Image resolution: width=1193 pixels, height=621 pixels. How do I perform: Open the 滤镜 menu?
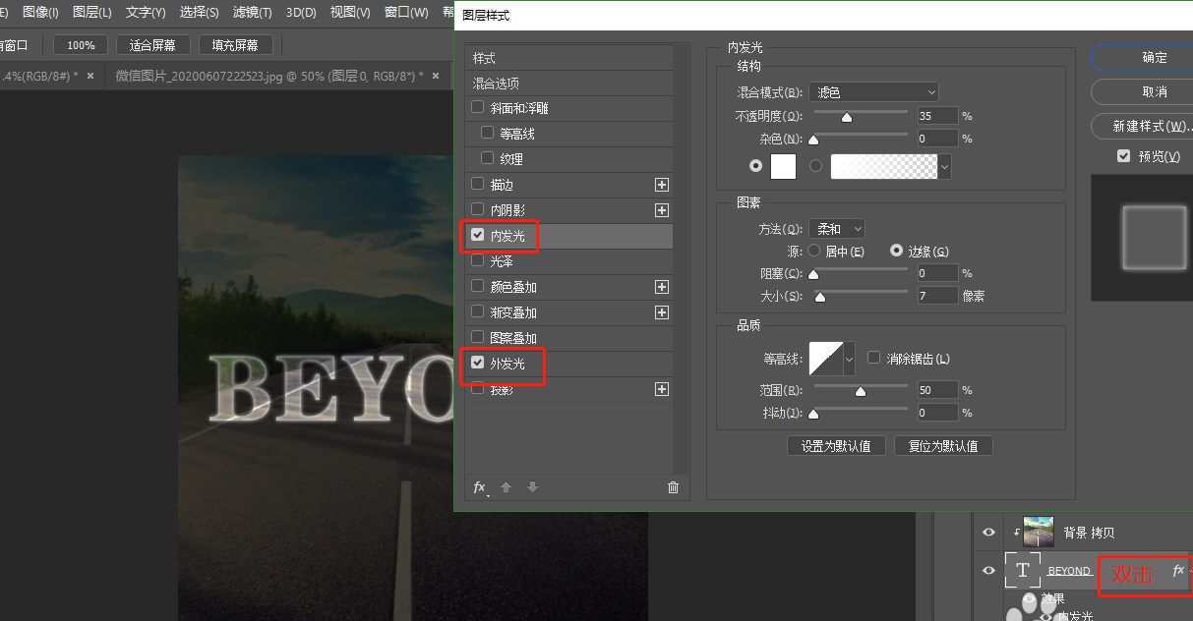click(252, 14)
